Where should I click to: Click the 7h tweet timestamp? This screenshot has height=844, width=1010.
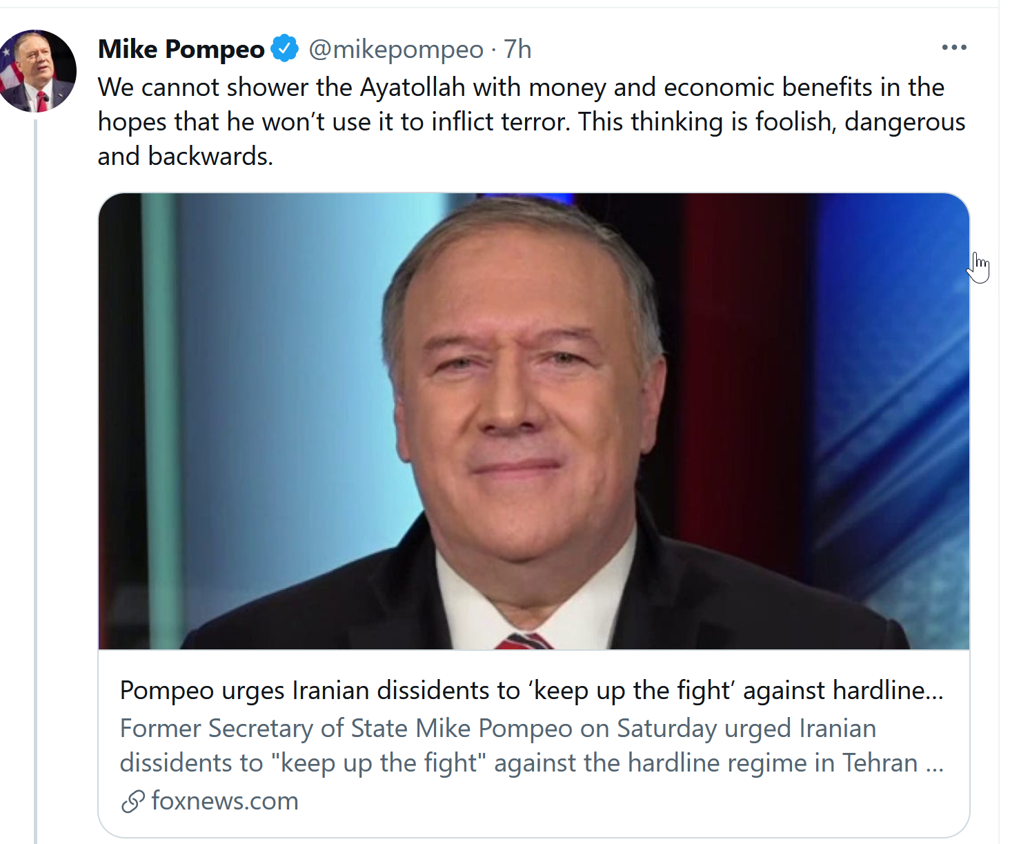[517, 50]
